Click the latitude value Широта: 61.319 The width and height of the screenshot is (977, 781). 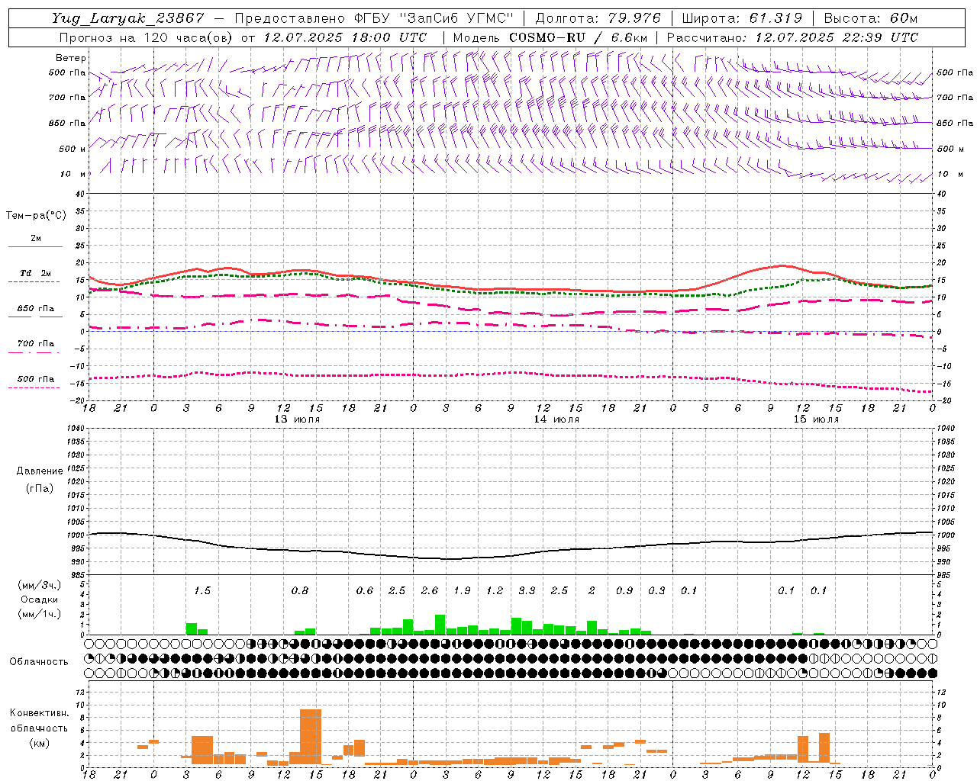pyautogui.click(x=742, y=18)
